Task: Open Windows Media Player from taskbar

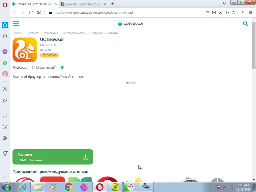Action: [x=53, y=187]
